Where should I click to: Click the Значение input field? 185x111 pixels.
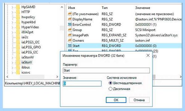(x=82, y=84)
